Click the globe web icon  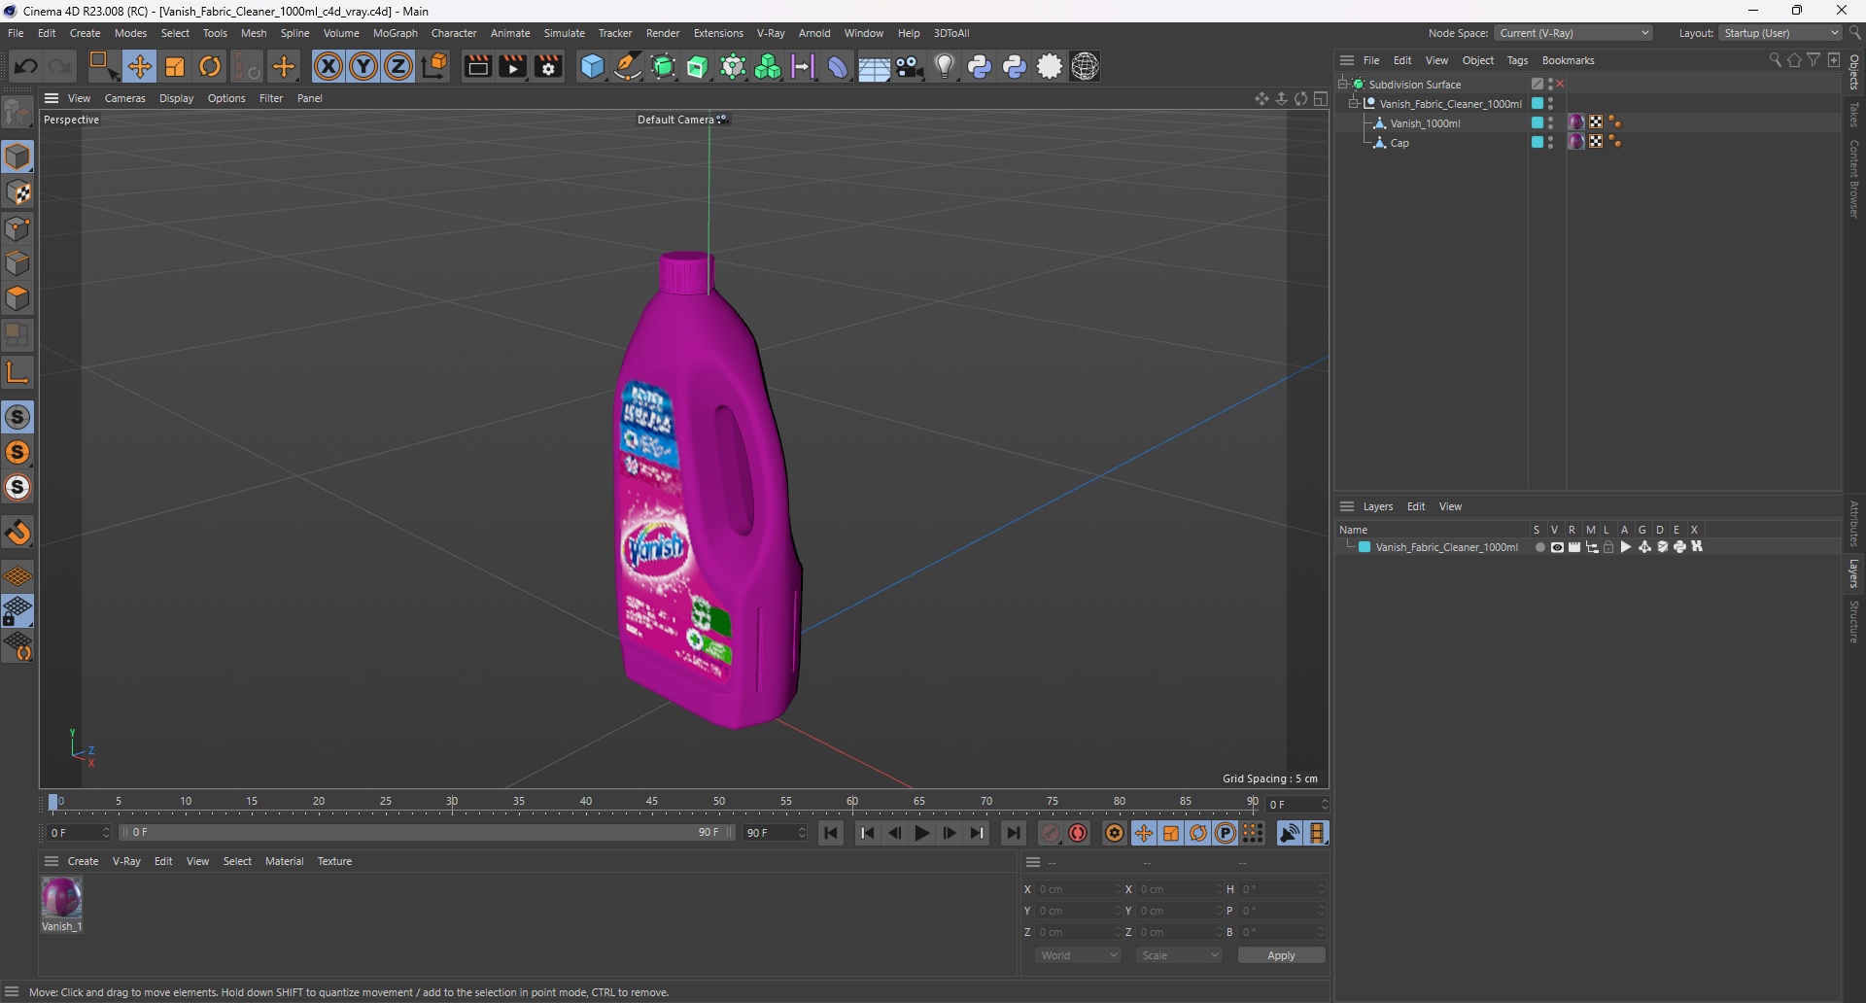(1085, 66)
